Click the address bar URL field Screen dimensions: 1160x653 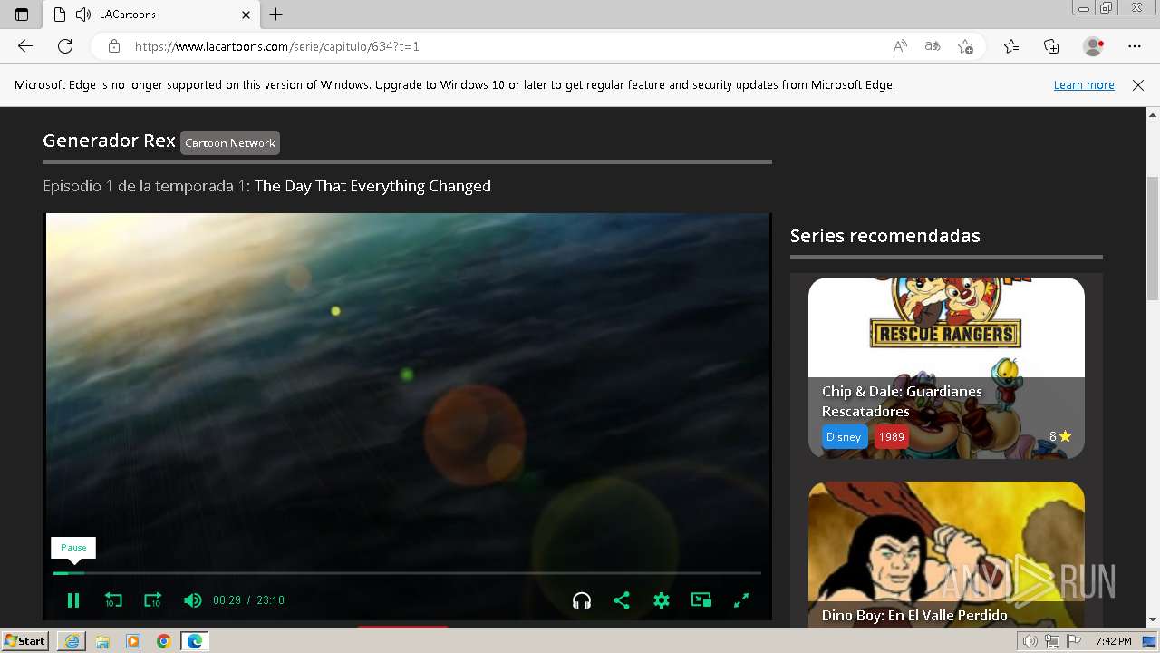click(507, 46)
